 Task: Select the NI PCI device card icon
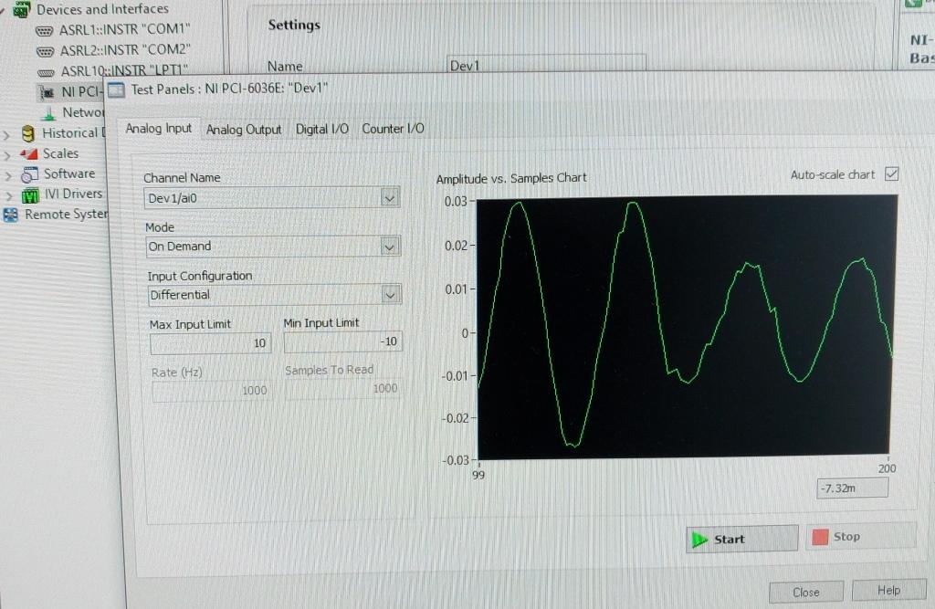click(x=47, y=92)
